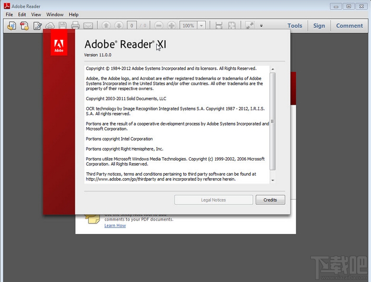Open the Comment pane tab

pos(349,26)
